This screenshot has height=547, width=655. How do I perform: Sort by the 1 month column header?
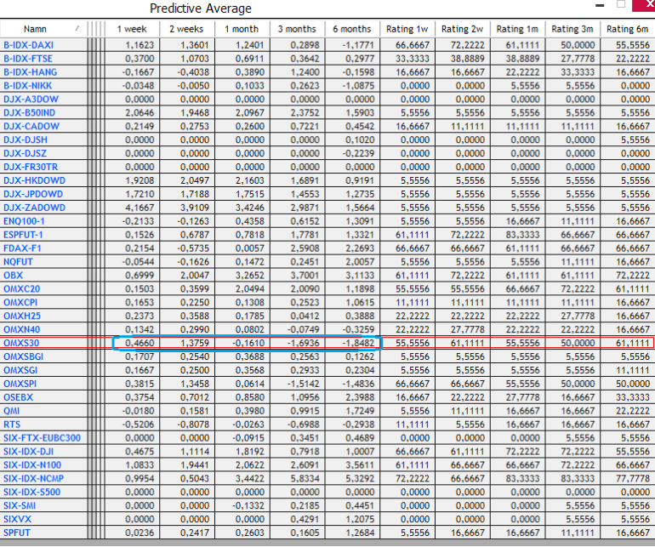(x=242, y=29)
